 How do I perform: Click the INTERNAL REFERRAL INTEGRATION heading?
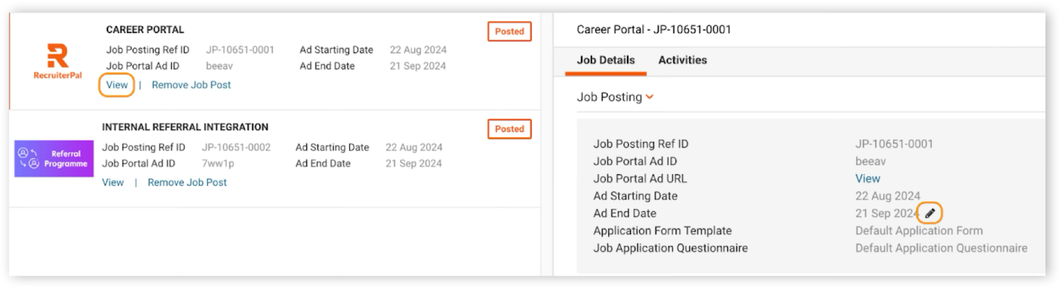185,127
